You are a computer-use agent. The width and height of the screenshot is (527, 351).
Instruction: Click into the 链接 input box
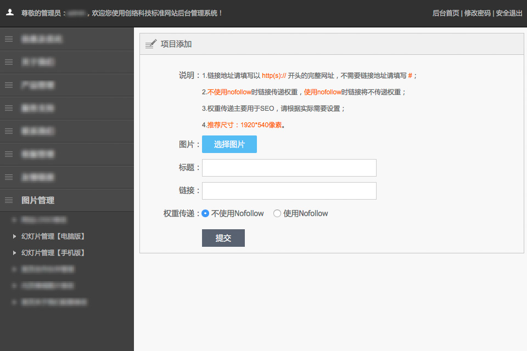coord(289,191)
